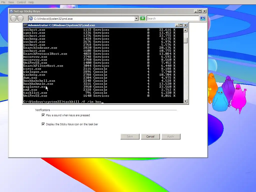This screenshot has height=192, width=256.
Task: Click the green Go arrow button
Action: click(x=142, y=18)
